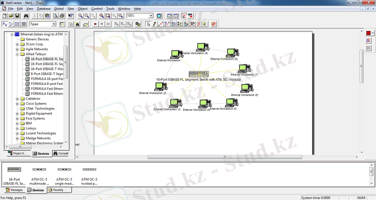
Task: Start the simulation with red Play button
Action: 95,24
